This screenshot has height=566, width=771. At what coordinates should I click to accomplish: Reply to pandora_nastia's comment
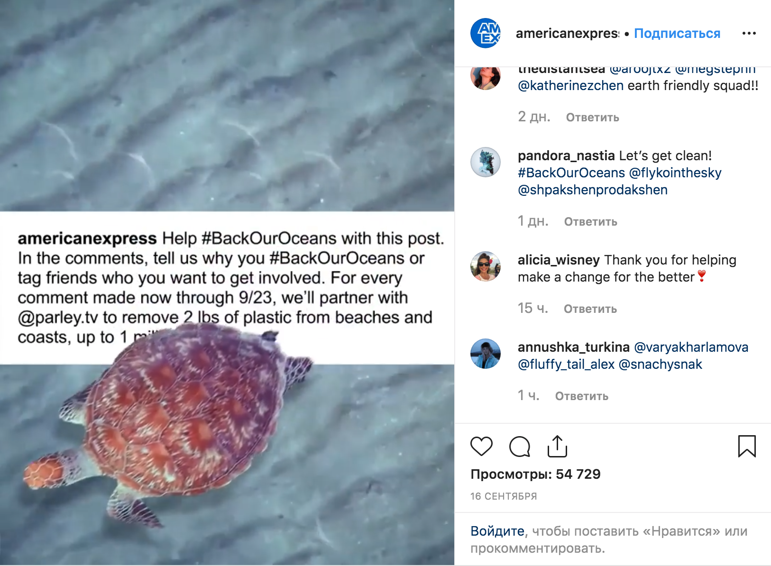590,222
